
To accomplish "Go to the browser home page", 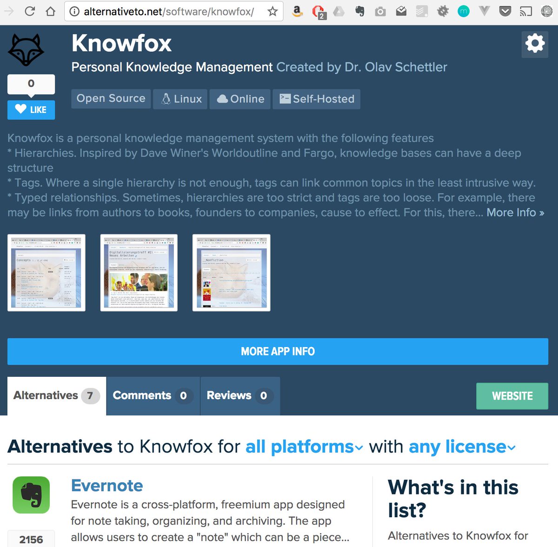I will (x=50, y=11).
